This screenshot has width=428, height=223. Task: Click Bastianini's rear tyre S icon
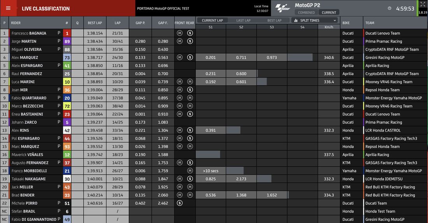click(190, 114)
